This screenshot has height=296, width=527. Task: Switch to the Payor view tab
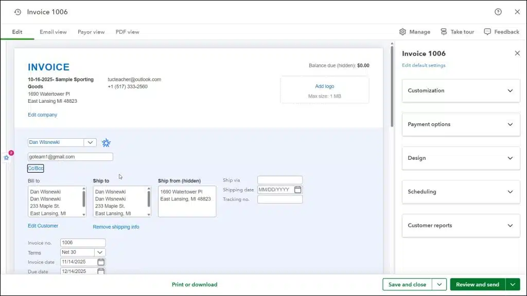coord(91,32)
